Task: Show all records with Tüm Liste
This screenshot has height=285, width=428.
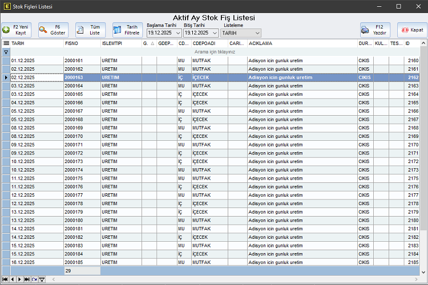Action: pyautogui.click(x=90, y=30)
